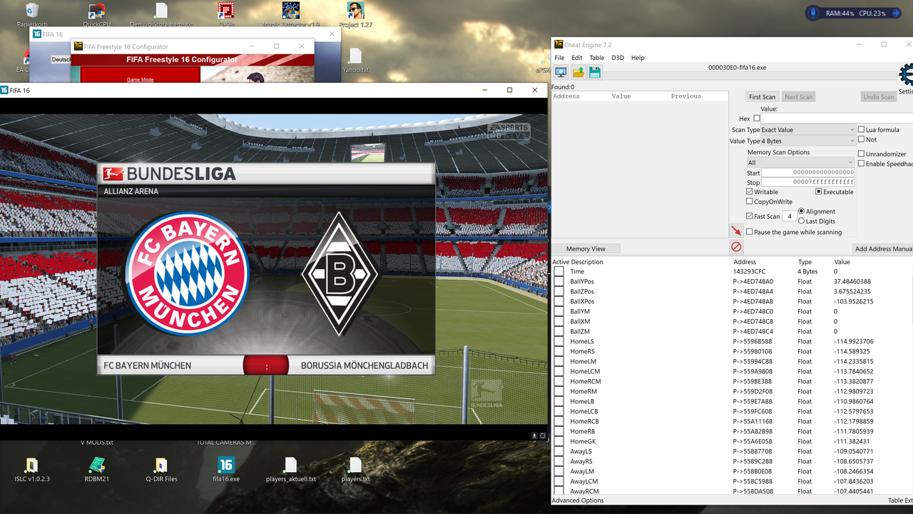This screenshot has height=514, width=913.
Task: Save the cheat table using the disk icon
Action: point(594,71)
